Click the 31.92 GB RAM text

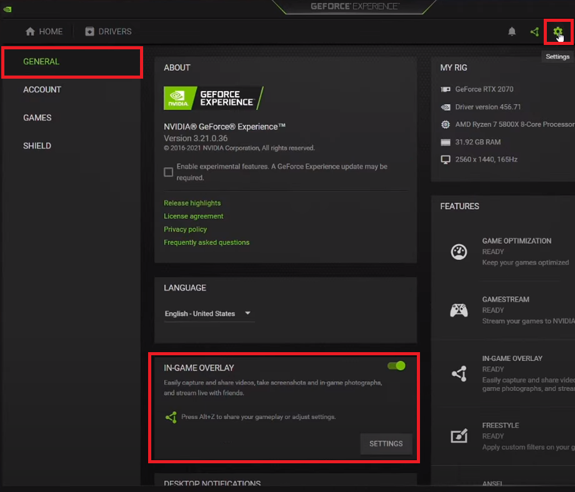pos(478,142)
